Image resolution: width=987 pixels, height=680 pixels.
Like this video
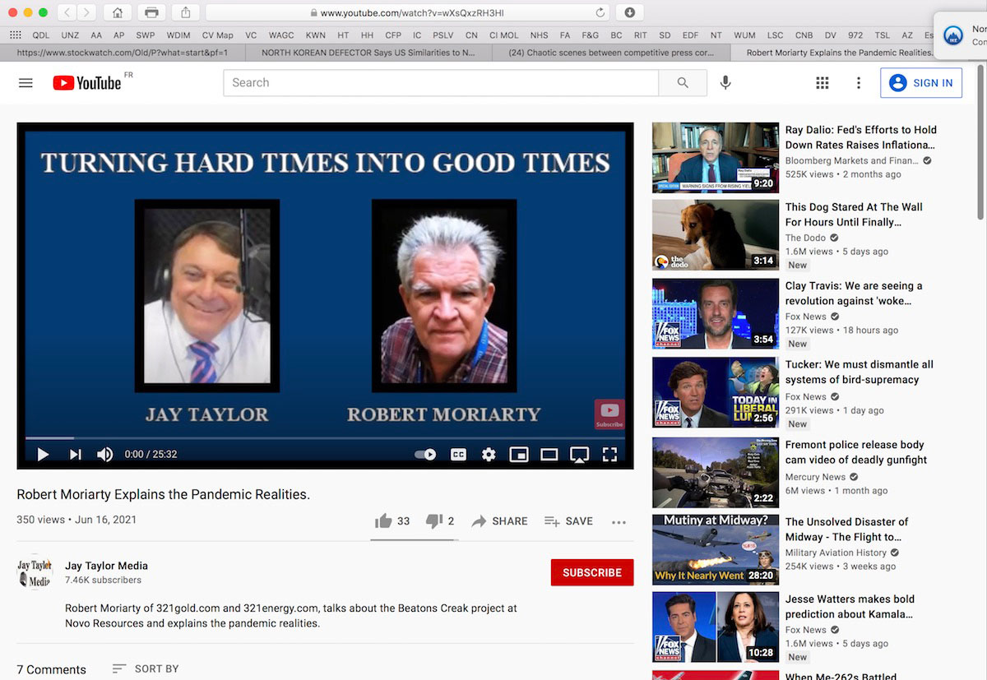click(392, 521)
